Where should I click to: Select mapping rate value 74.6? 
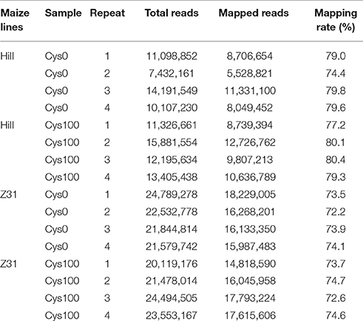[x=336, y=315]
